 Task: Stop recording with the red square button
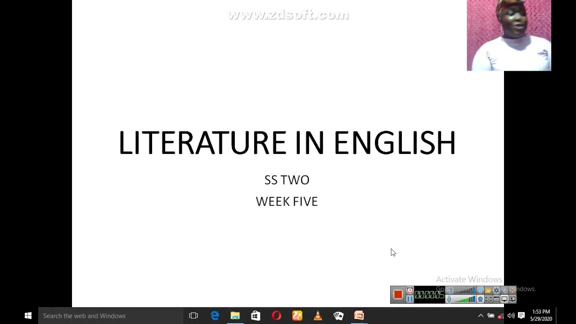click(398, 294)
